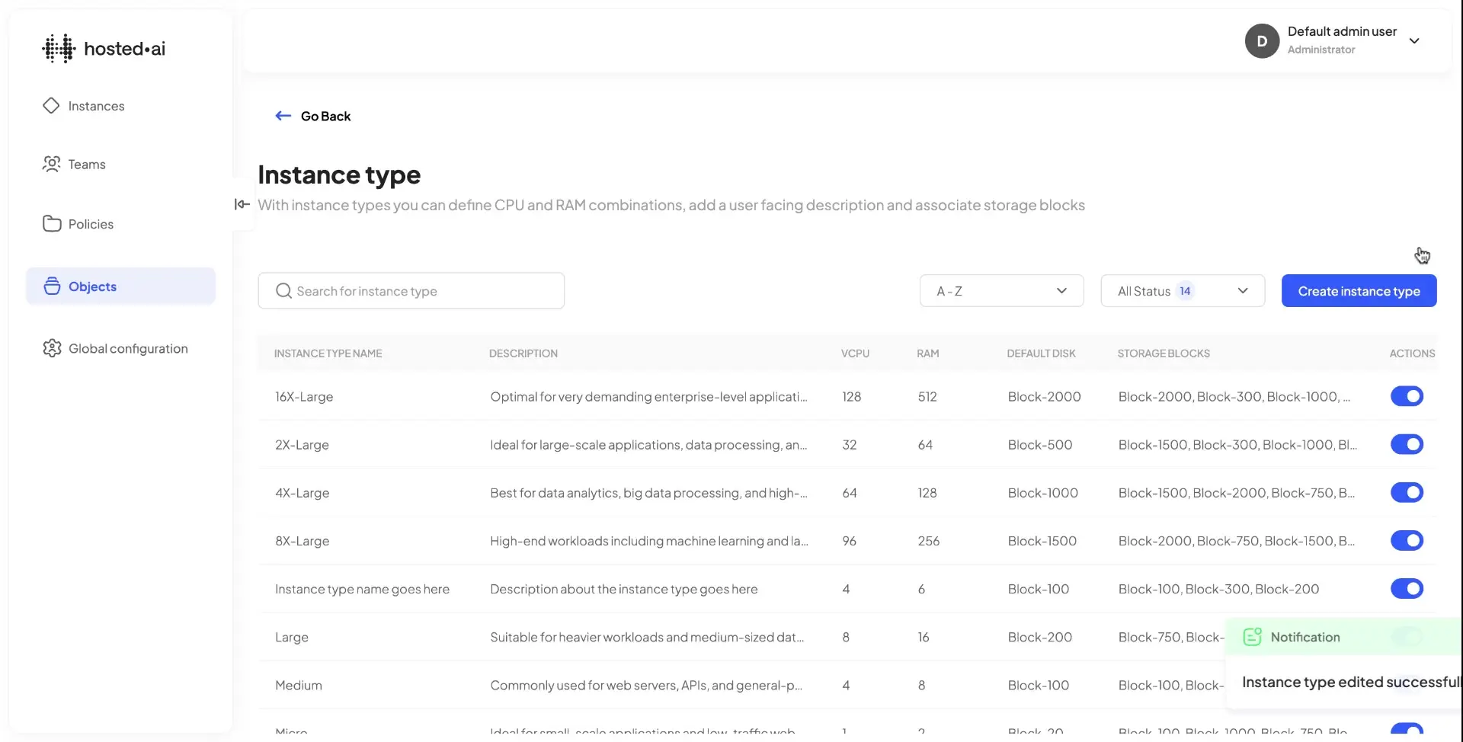Click the search magnifier icon

(283, 290)
